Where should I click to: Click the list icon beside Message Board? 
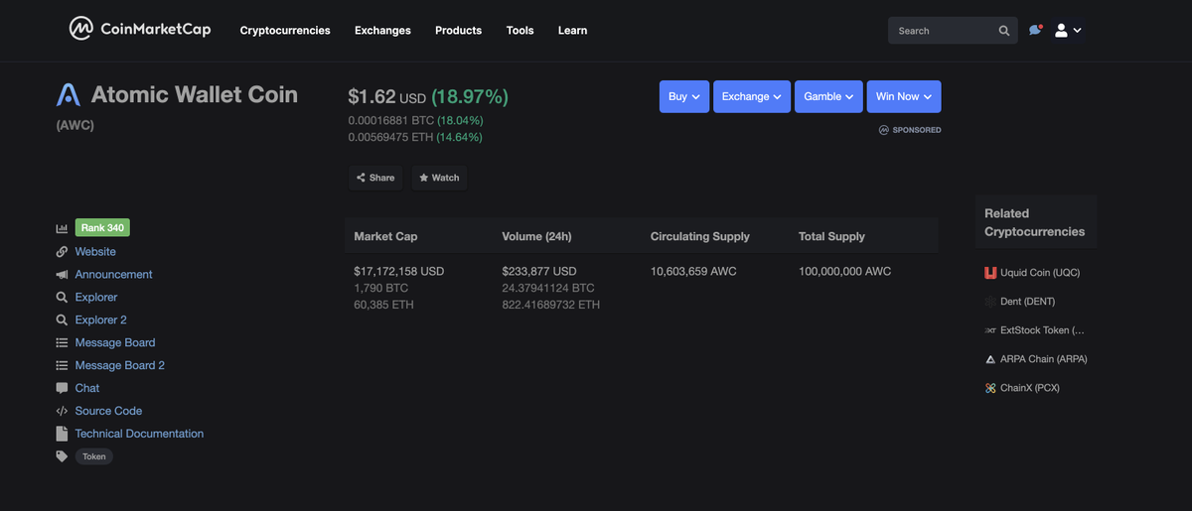62,343
